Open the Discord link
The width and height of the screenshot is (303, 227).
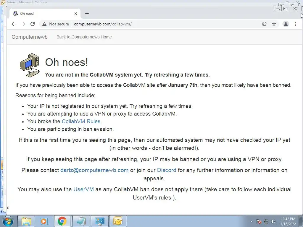pos(167,170)
